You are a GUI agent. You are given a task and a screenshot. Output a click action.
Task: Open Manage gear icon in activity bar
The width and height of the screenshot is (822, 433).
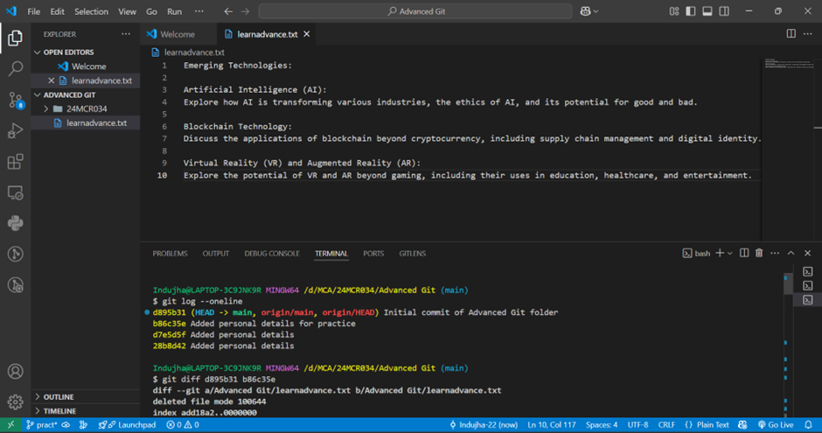click(15, 402)
